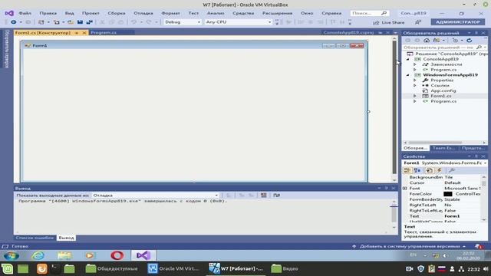Viewport: 491px width, 276px height.
Task: Select Alphabetical sort icon in Properties panel
Action: pyautogui.click(x=417, y=170)
